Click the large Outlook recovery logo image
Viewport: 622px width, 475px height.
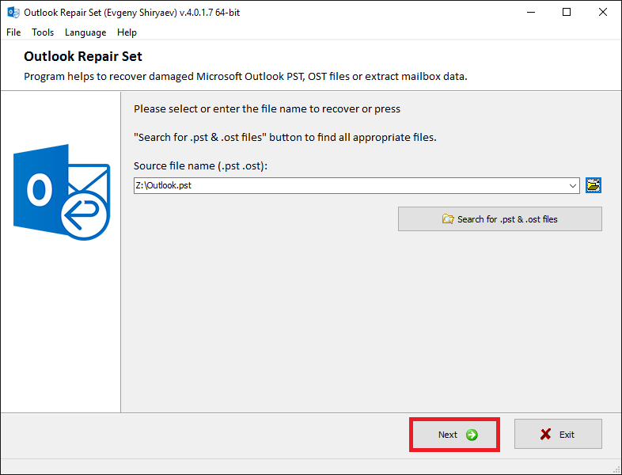click(x=62, y=192)
